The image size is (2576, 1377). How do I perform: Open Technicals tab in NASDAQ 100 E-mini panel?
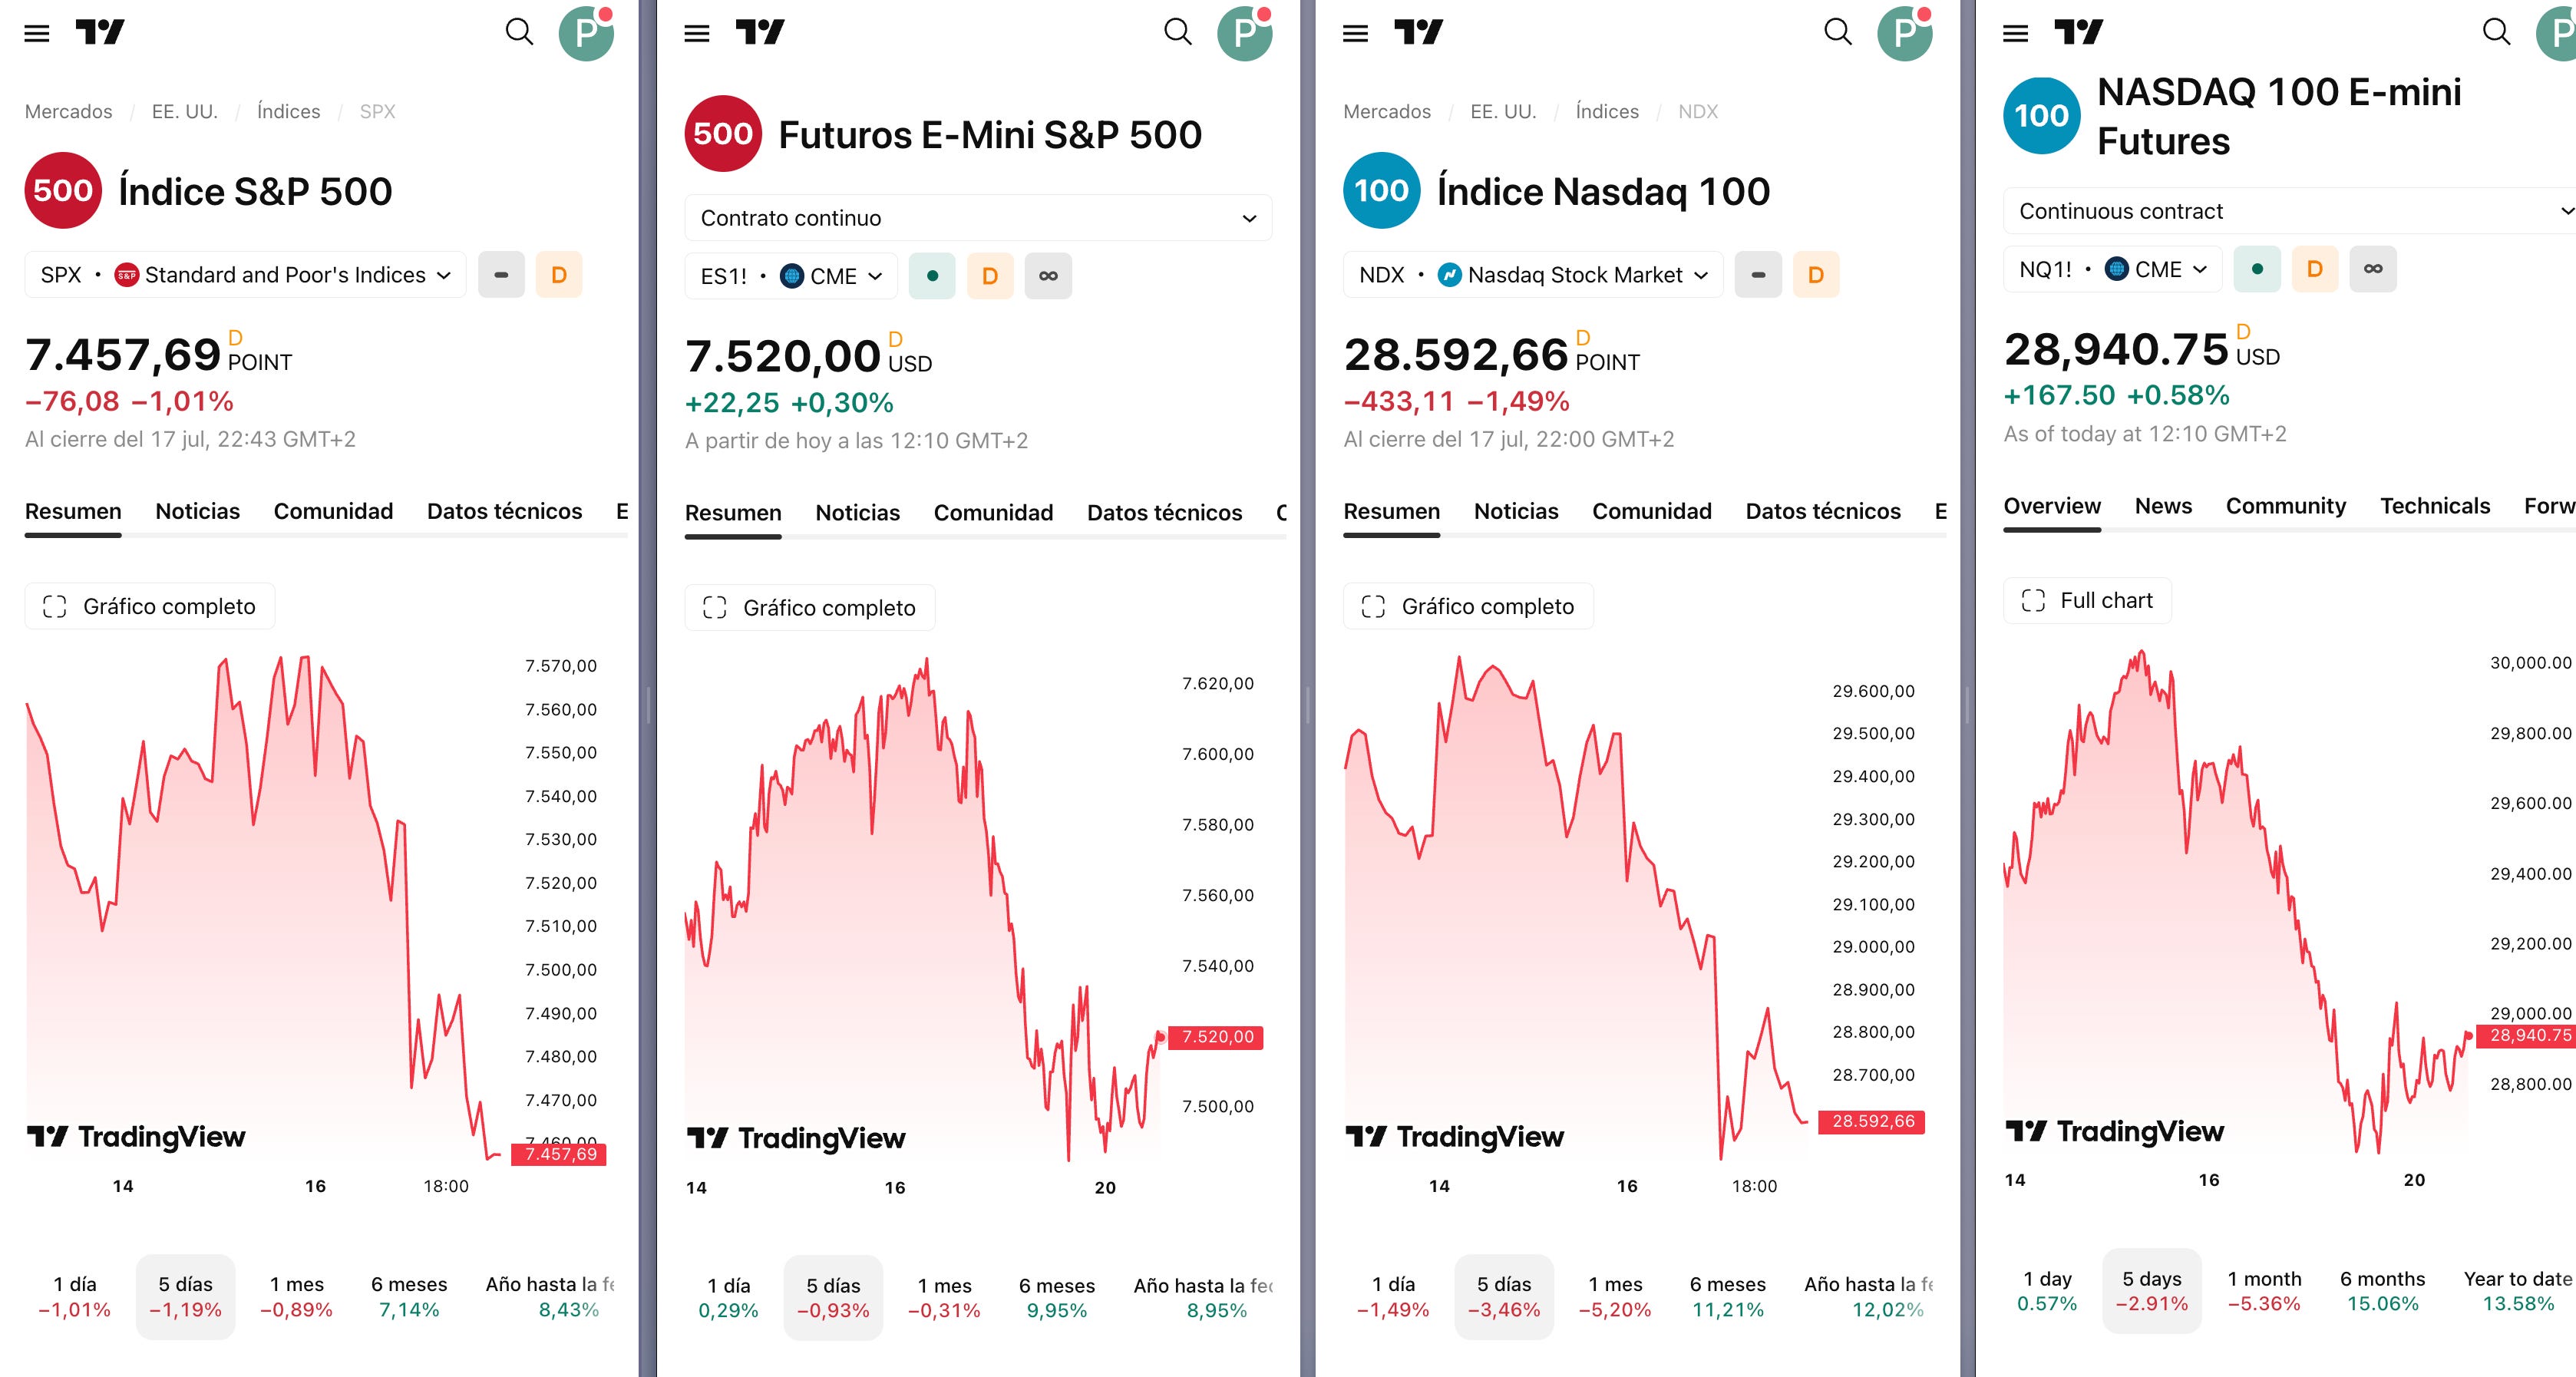tap(2435, 506)
